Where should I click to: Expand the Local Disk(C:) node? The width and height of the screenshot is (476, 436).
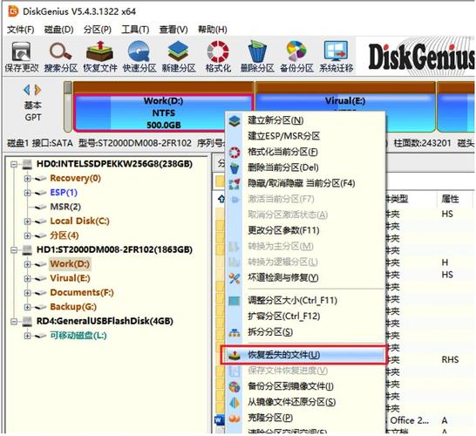click(x=27, y=221)
